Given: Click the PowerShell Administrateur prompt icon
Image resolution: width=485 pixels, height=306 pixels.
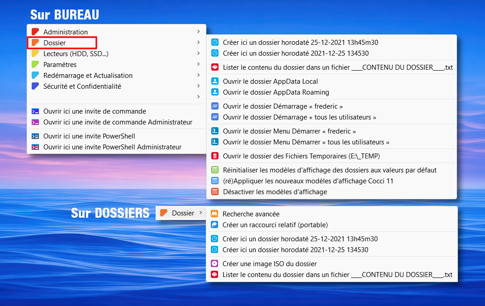Looking at the screenshot, I should [35, 147].
